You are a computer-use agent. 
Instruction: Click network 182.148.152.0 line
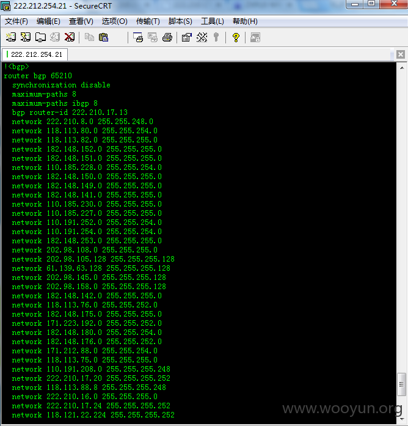87,149
